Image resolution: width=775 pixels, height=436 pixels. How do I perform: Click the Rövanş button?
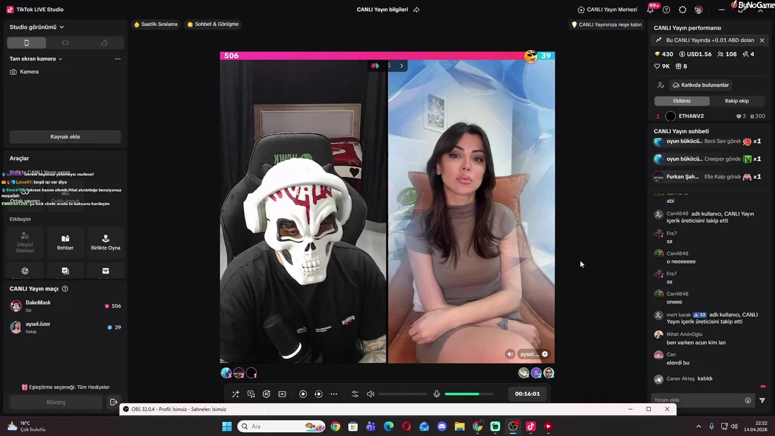[x=56, y=402]
